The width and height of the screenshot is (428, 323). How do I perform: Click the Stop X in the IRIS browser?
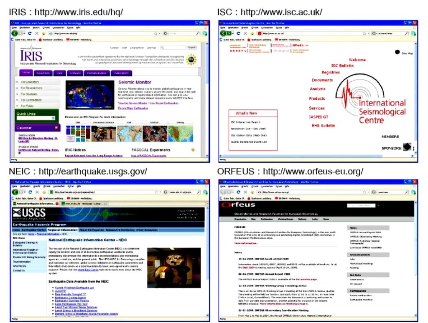37,33
